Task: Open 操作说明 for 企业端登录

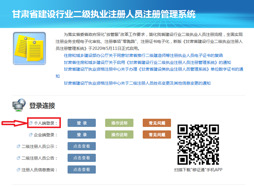Action: click(119, 134)
